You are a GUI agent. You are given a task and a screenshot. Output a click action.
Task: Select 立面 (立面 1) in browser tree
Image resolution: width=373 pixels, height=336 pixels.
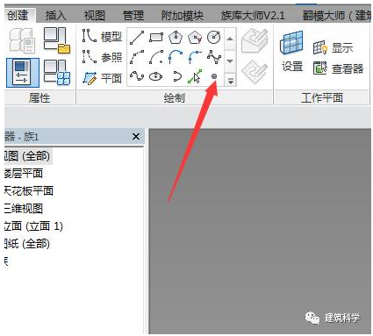coord(33,226)
